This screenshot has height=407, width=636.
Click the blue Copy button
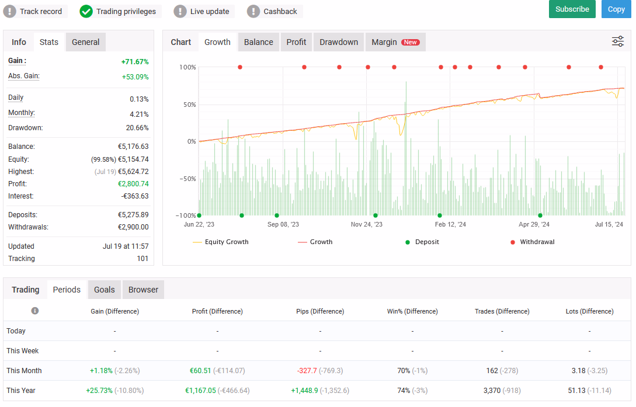tap(616, 9)
